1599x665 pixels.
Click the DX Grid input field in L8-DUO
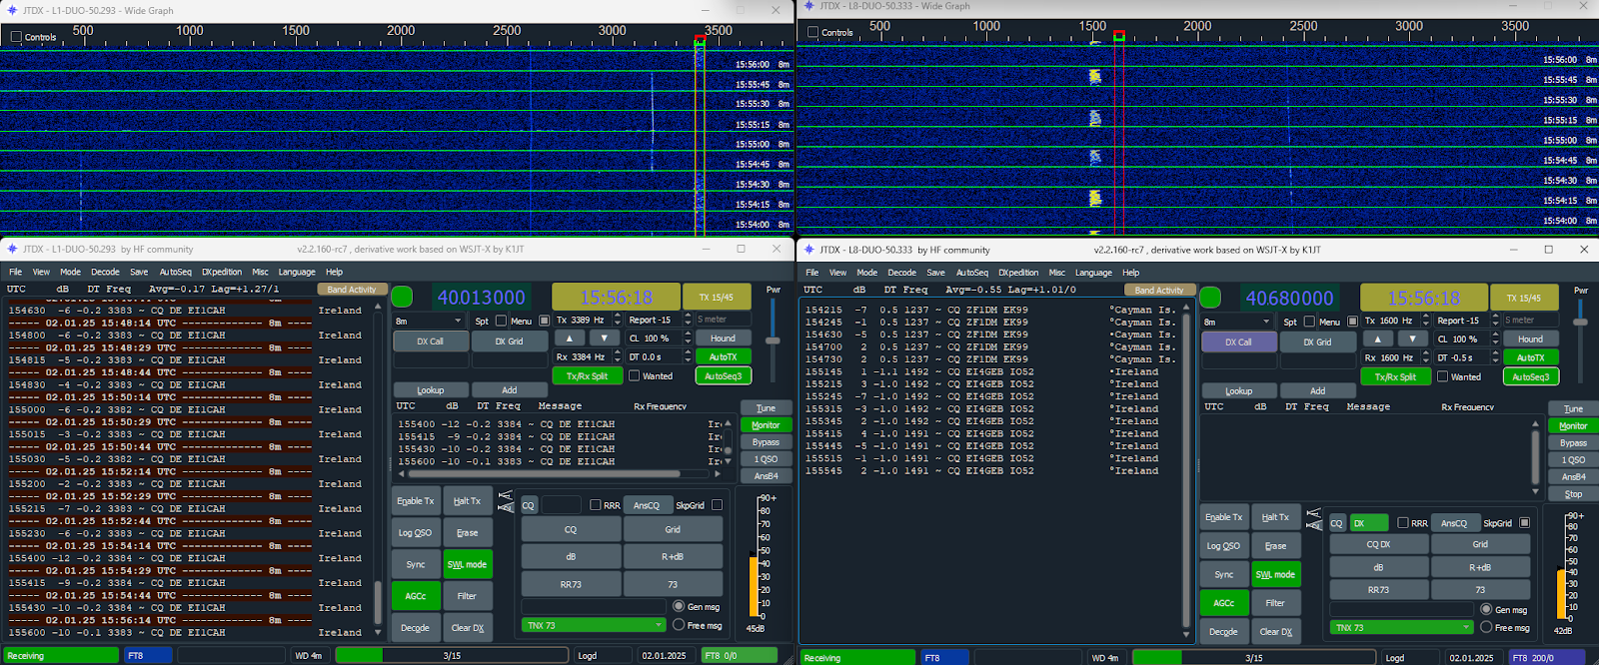[1317, 359]
